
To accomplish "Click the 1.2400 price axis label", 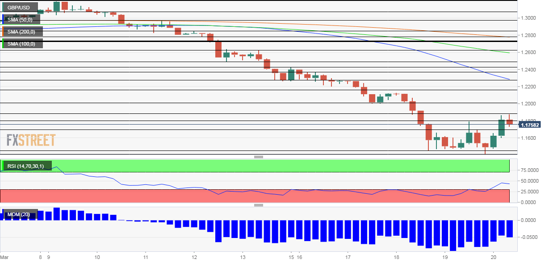I will click(x=529, y=70).
